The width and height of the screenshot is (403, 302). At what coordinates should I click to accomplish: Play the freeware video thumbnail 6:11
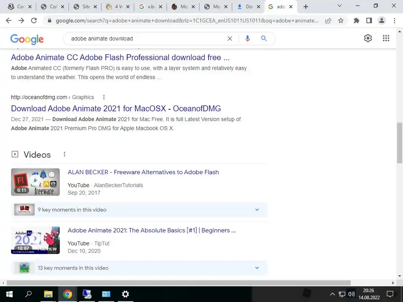pos(35,182)
